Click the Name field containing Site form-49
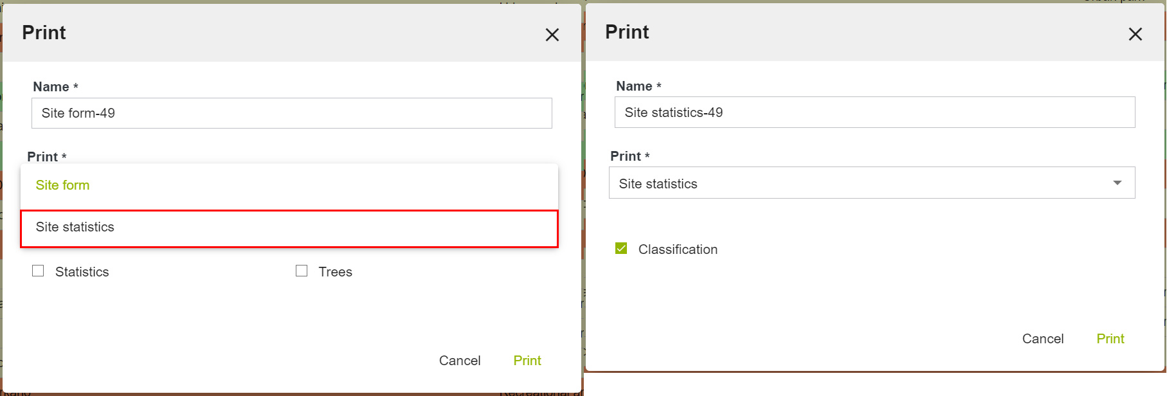 tap(291, 113)
